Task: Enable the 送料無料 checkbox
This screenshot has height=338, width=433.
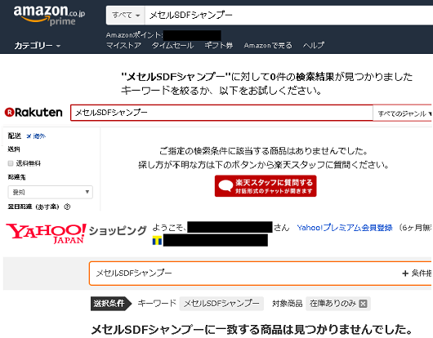Action: click(11, 163)
